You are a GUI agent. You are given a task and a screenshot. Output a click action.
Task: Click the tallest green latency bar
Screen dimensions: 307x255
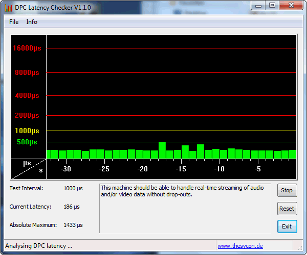coord(162,150)
